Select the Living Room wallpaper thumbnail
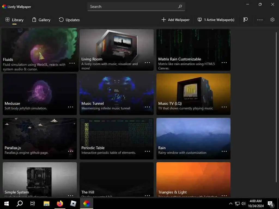Image resolution: width=279 pixels, height=209 pixels. 117,50
